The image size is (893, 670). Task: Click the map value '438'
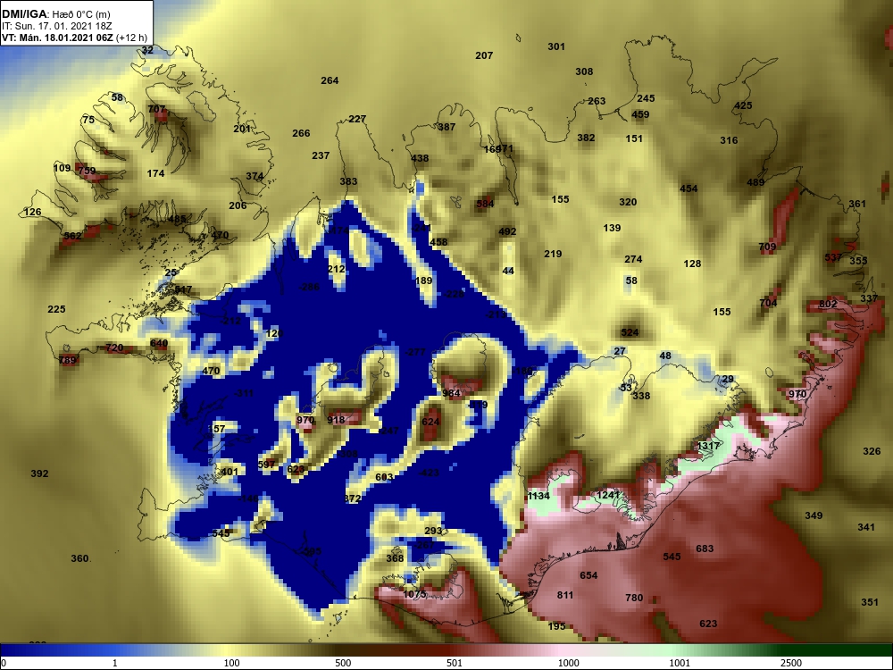pos(420,158)
